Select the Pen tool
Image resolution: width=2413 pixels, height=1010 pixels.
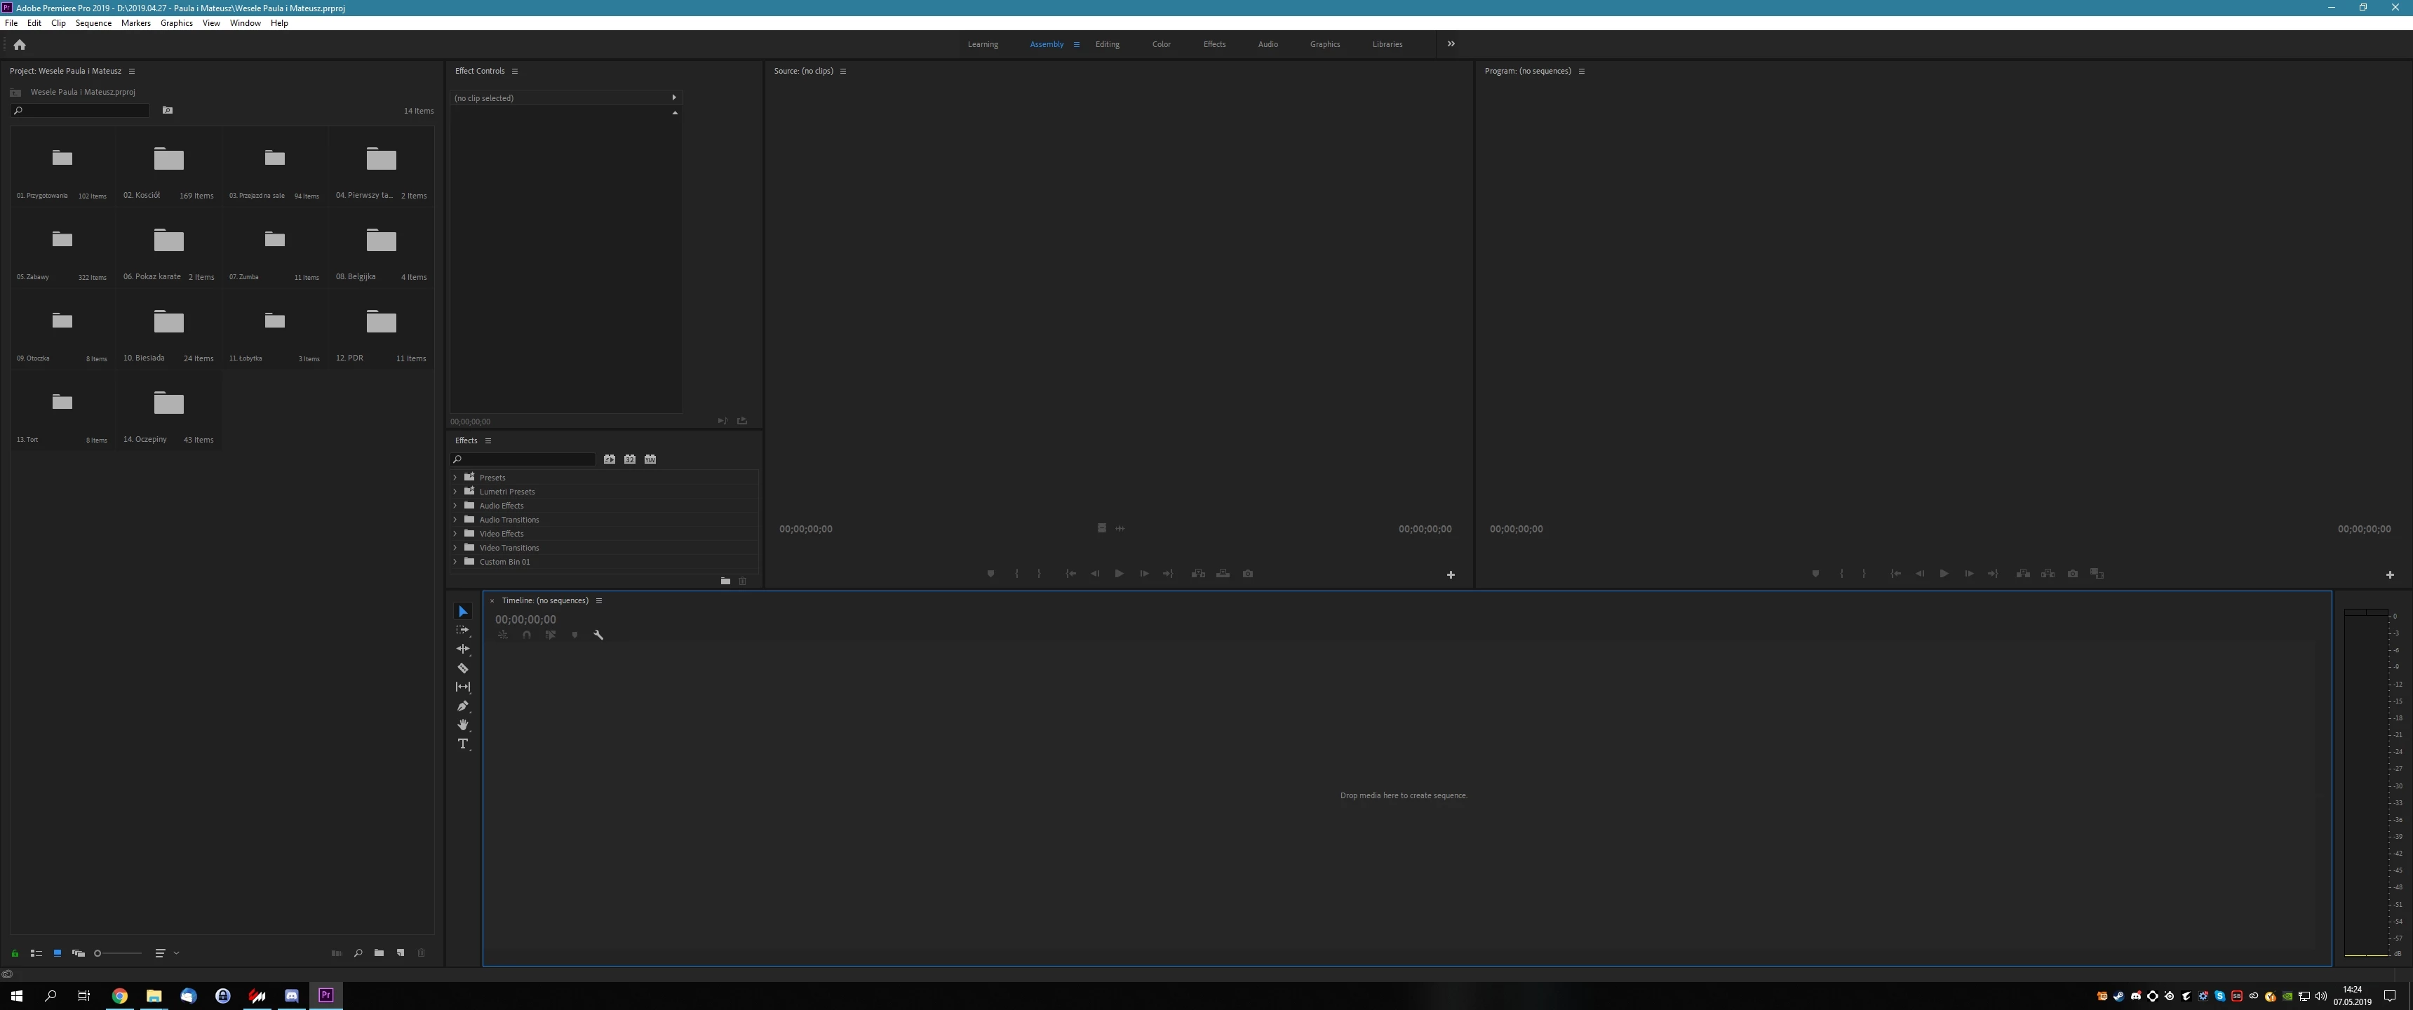click(x=463, y=706)
